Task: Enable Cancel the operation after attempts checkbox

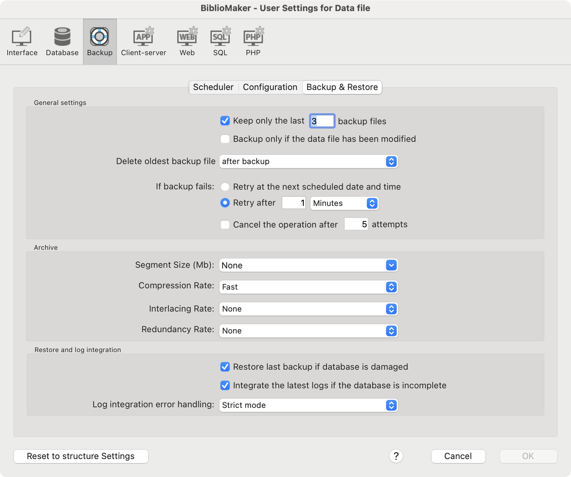Action: click(225, 225)
